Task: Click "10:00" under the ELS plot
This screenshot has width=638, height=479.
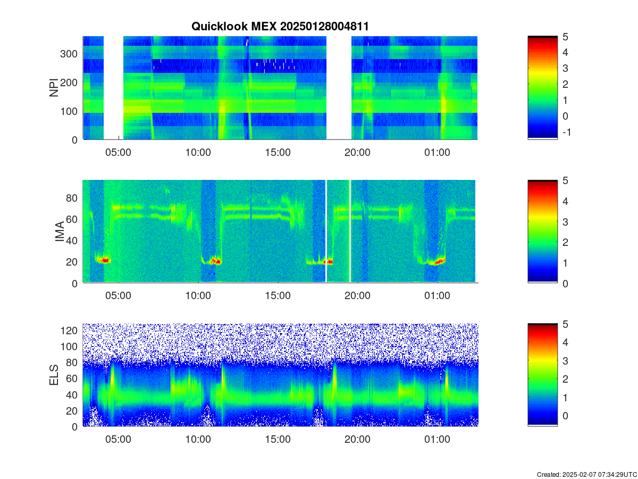Action: pos(198,440)
